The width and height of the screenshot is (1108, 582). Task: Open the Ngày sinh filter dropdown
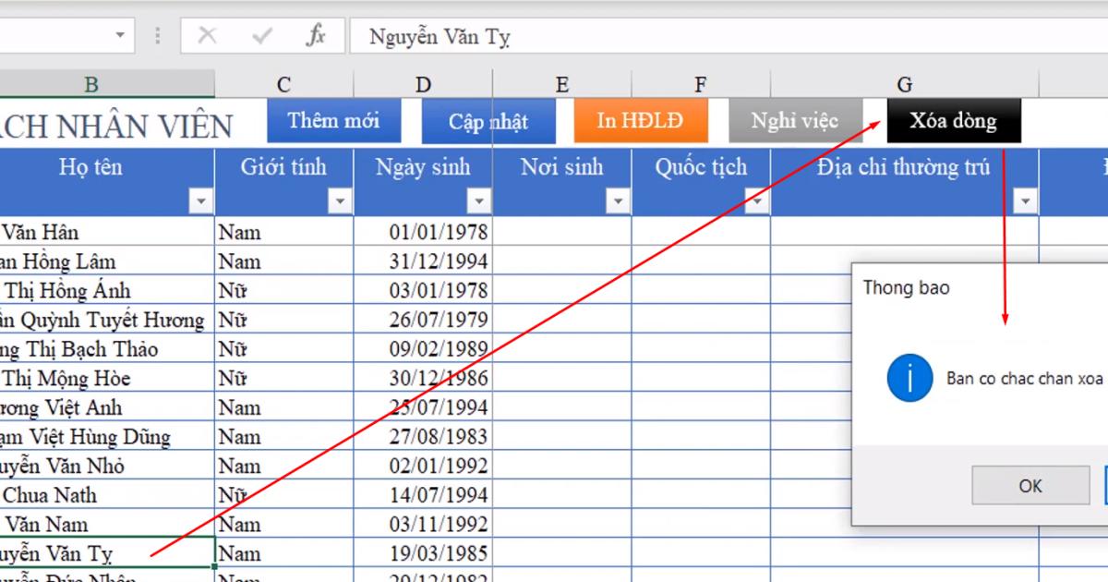tap(478, 199)
